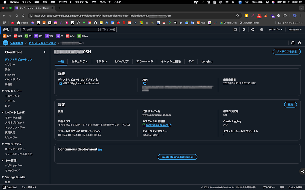The height and width of the screenshot is (190, 305).
Task: Bookmark this page with the star
Action: (x=238, y=16)
